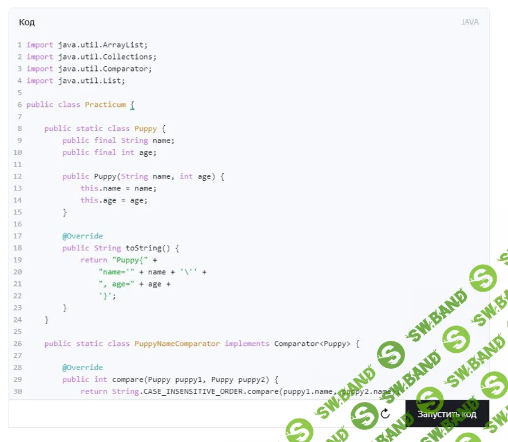
Task: Click the reset code circular arrow icon
Action: point(385,413)
